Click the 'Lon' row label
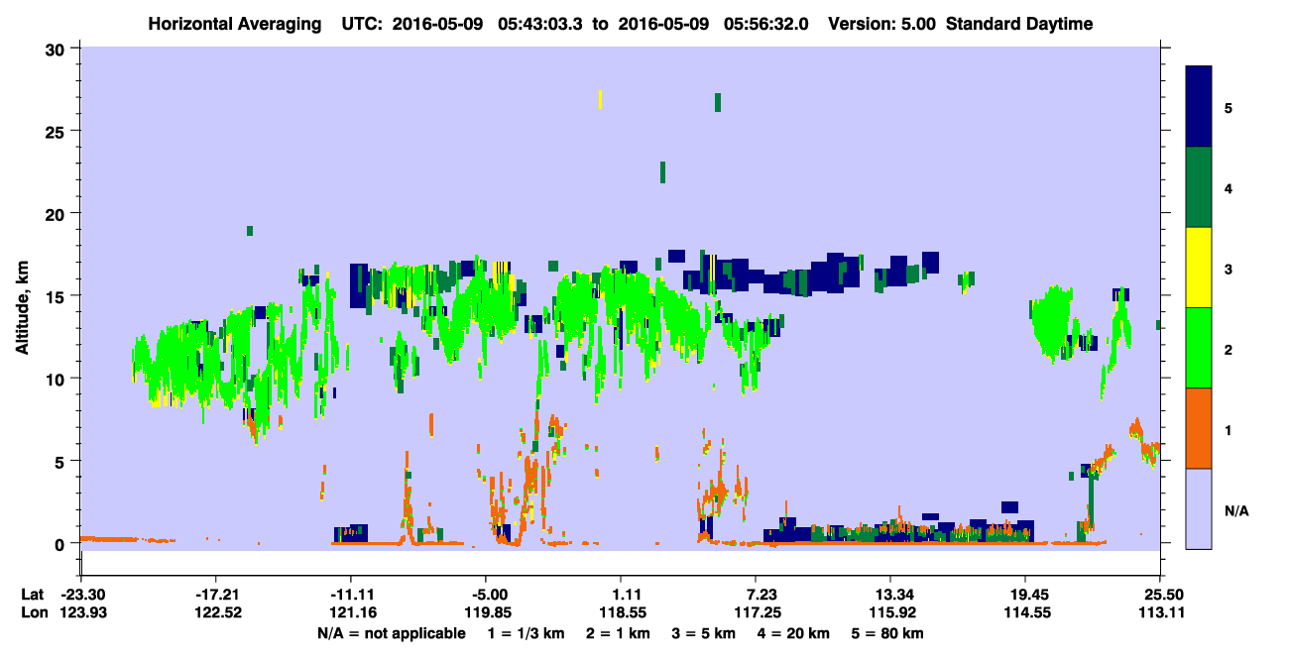Image resolution: width=1289 pixels, height=661 pixels. [33, 612]
